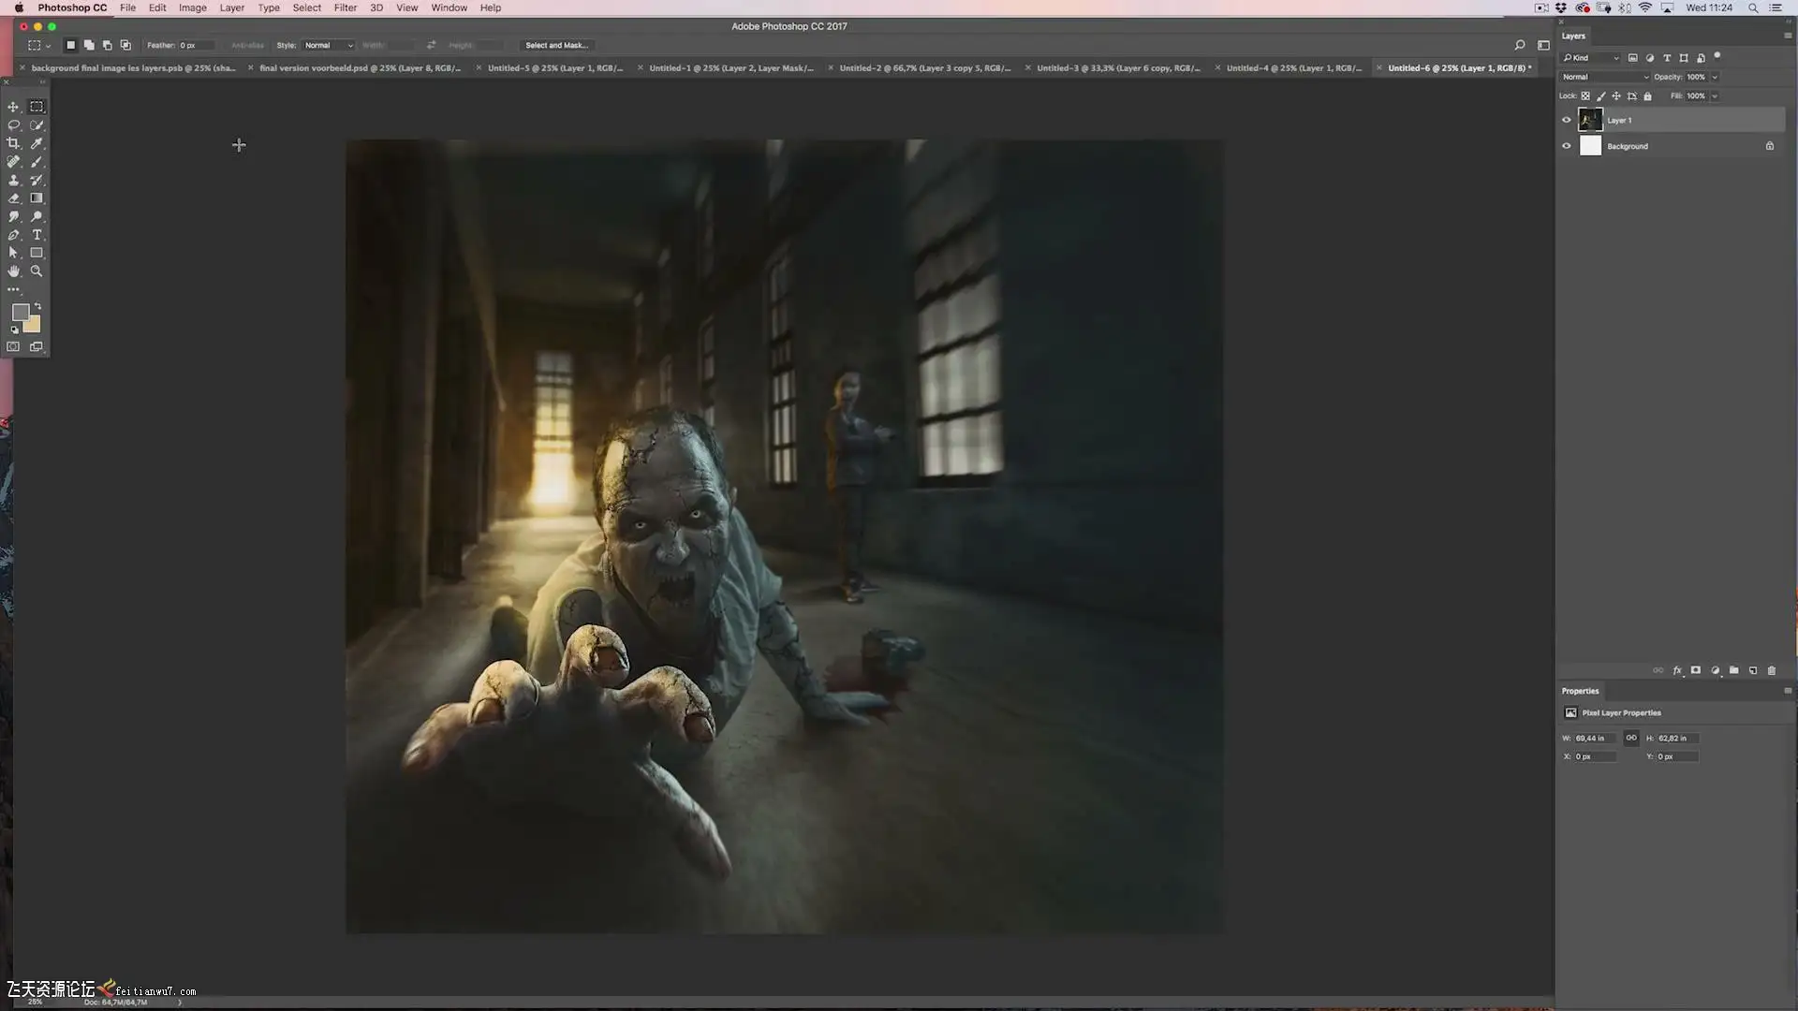Image resolution: width=1798 pixels, height=1011 pixels.
Task: Hide Layer 1 with eye icon
Action: [1566, 120]
